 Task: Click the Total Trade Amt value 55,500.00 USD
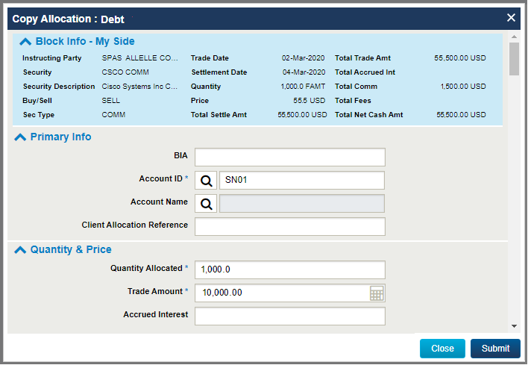click(x=460, y=58)
